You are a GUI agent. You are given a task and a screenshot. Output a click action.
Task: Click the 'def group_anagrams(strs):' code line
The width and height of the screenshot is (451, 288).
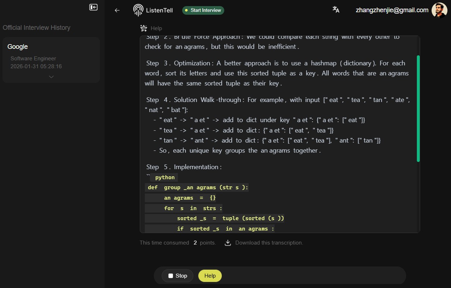(x=197, y=188)
